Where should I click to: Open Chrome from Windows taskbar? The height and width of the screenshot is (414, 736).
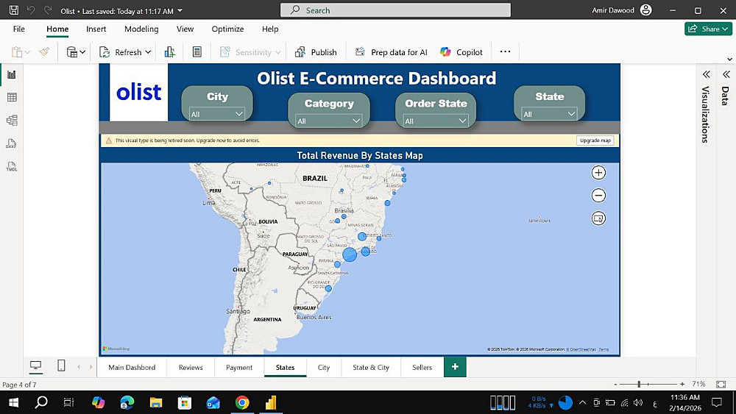(x=242, y=402)
